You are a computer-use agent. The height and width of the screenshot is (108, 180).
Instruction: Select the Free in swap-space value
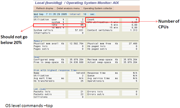[x=76, y=62]
